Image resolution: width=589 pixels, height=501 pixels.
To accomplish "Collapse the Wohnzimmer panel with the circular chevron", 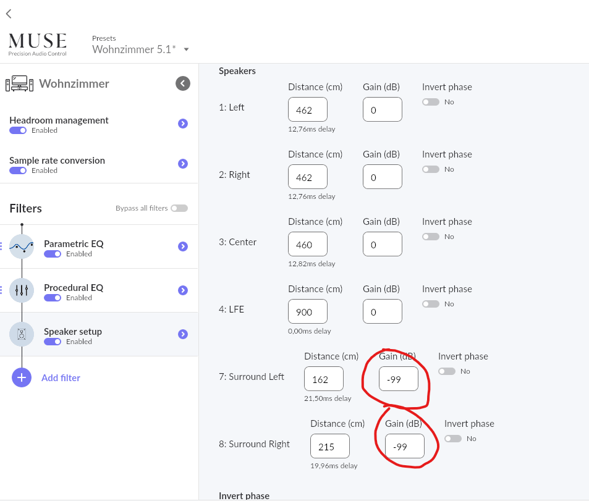I will click(x=182, y=83).
